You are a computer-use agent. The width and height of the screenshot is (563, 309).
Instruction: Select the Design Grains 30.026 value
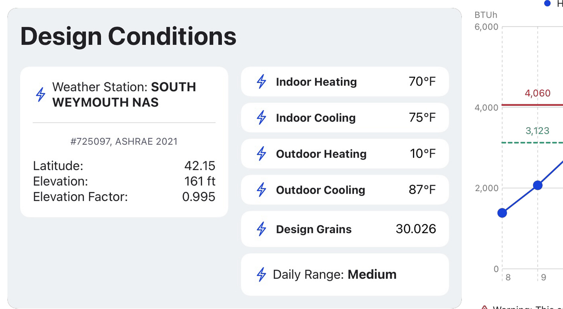(416, 229)
